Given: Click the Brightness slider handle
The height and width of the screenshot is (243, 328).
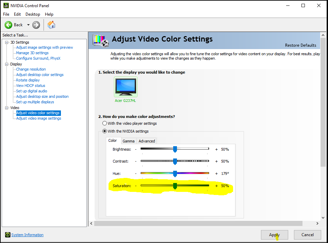Looking at the screenshot, I should (x=175, y=149).
